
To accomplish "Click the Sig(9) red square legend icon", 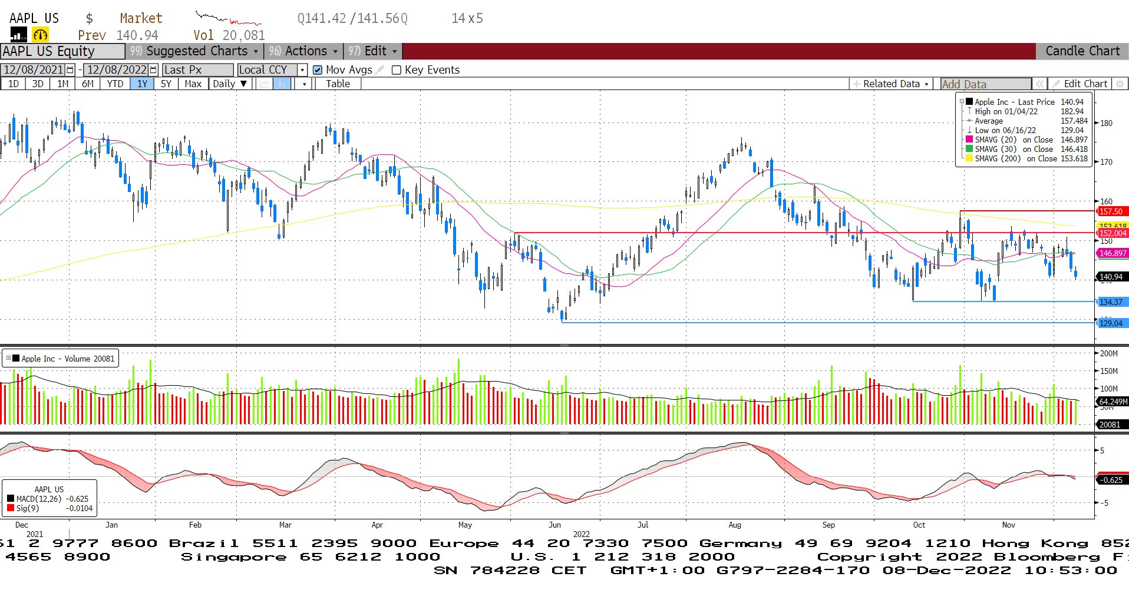I will [11, 508].
